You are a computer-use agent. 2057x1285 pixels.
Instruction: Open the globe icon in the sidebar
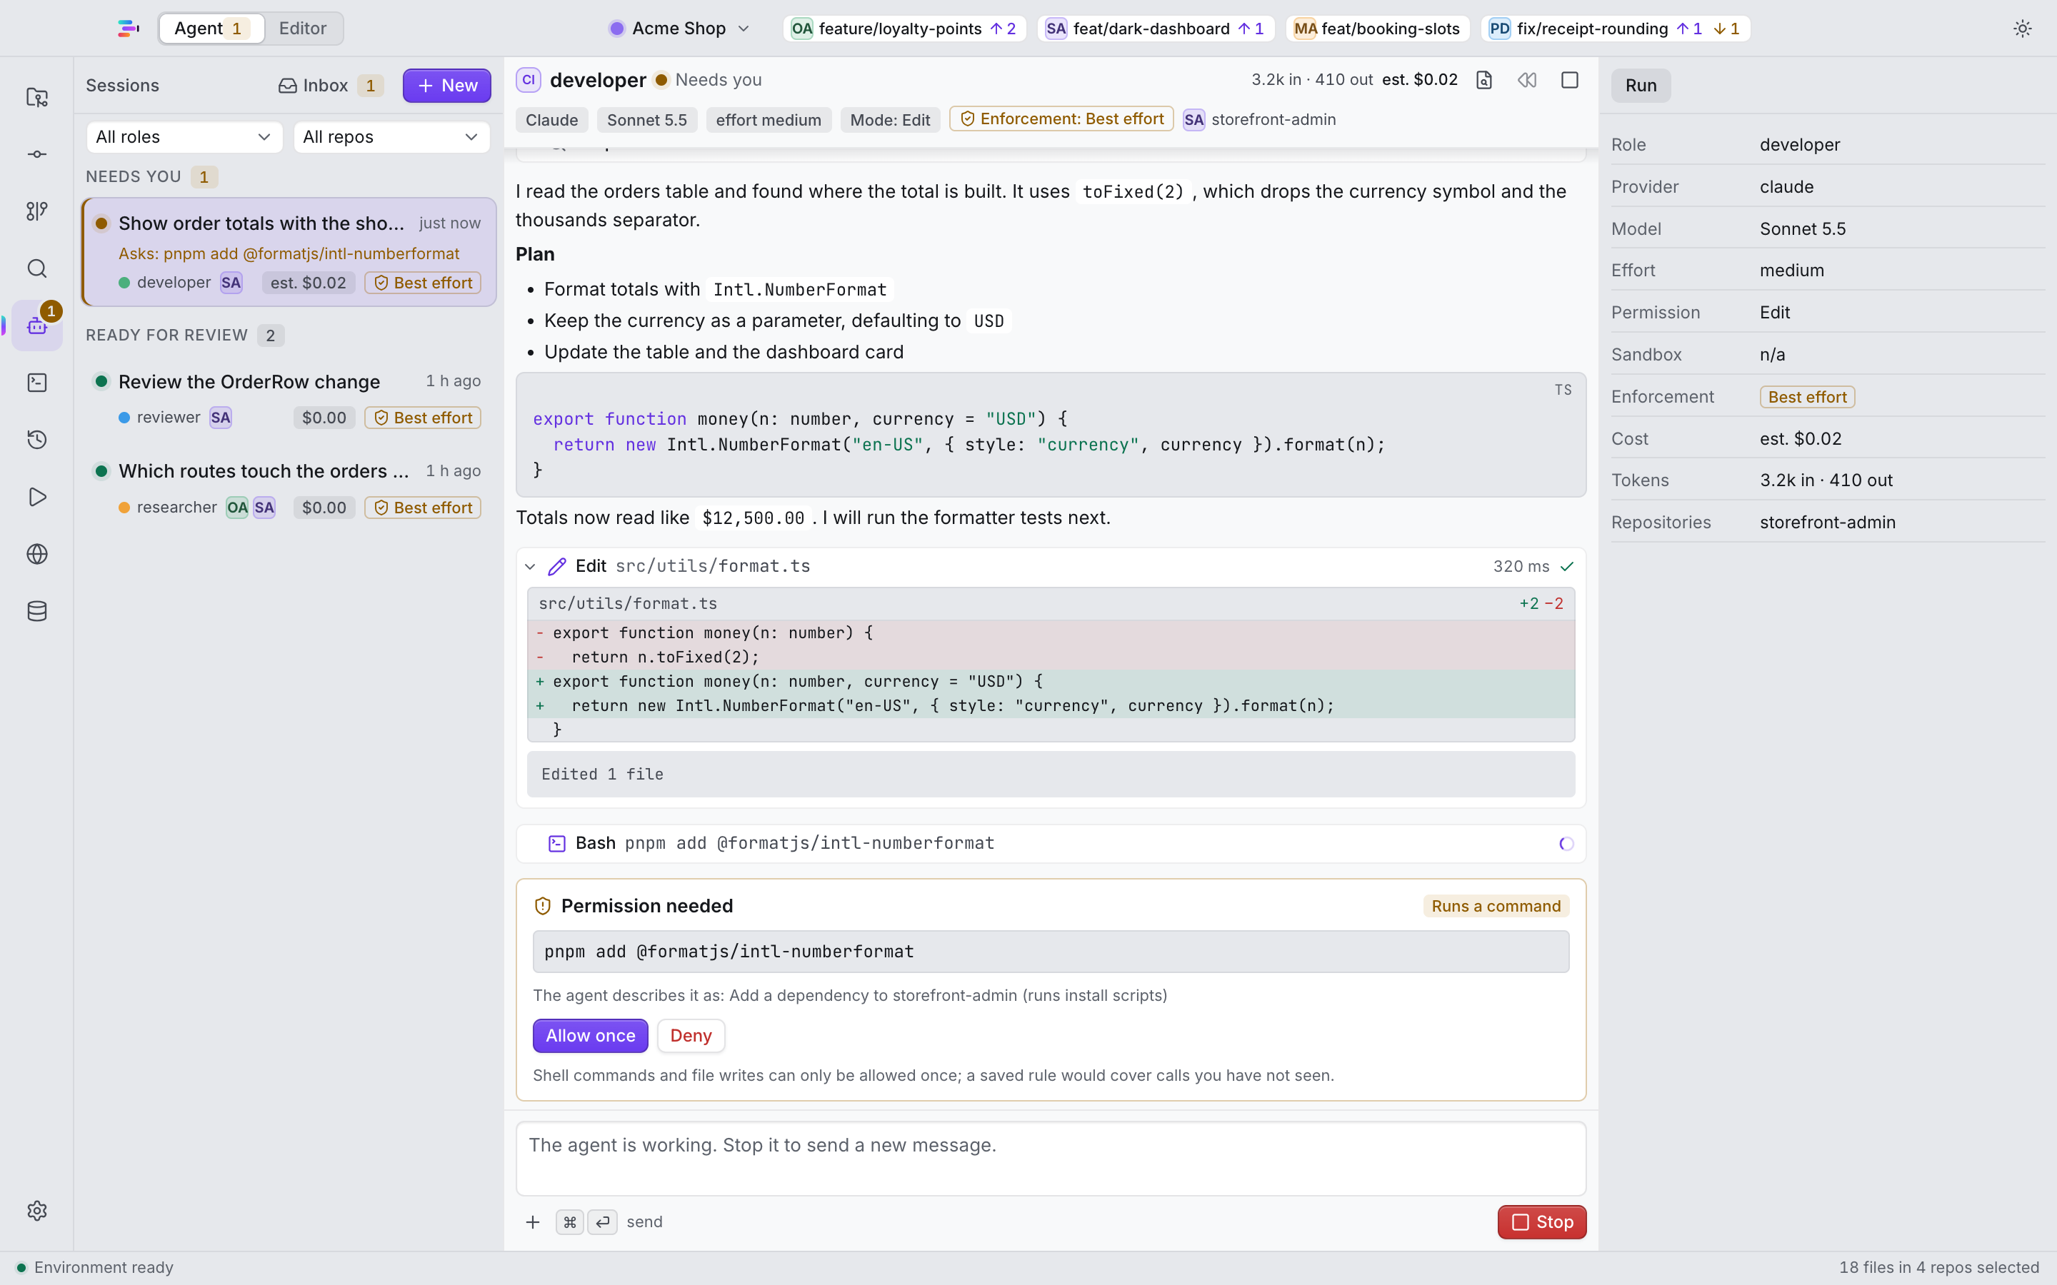click(36, 554)
